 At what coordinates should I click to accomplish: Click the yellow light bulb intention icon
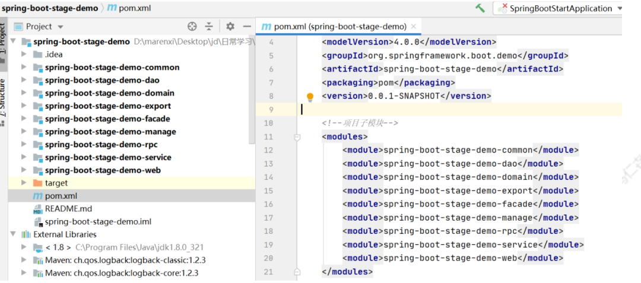[x=310, y=97]
